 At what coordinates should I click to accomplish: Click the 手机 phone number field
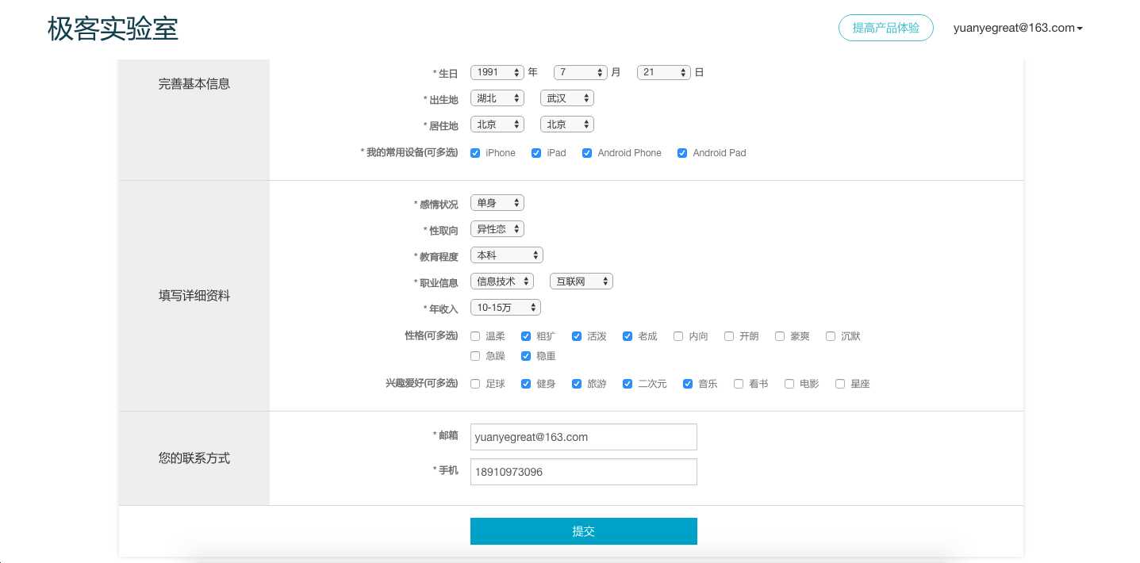(584, 472)
